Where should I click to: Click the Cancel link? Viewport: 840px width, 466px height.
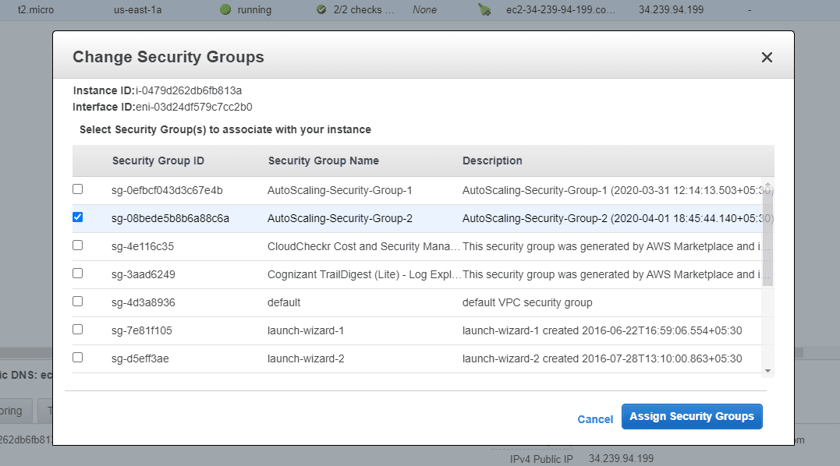595,419
